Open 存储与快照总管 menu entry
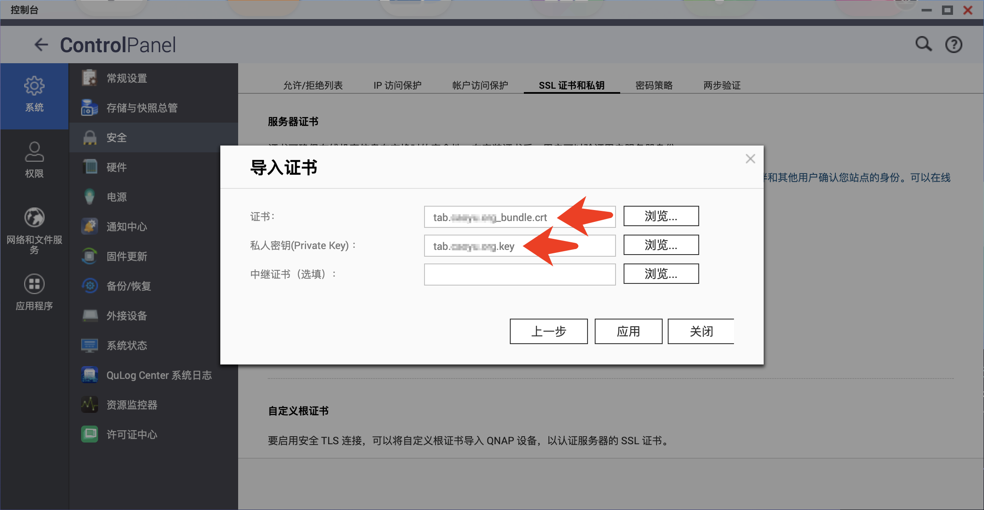Viewport: 984px width, 510px height. [153, 108]
